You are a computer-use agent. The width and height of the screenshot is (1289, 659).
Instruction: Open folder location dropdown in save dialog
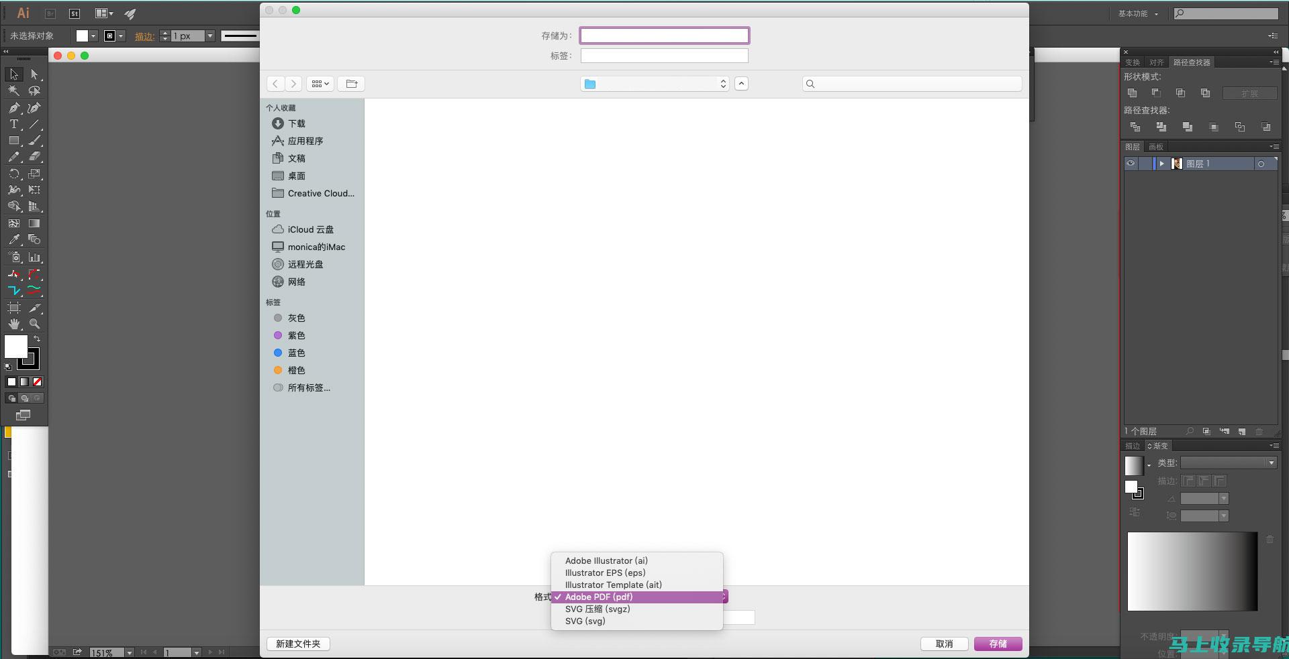[655, 84]
